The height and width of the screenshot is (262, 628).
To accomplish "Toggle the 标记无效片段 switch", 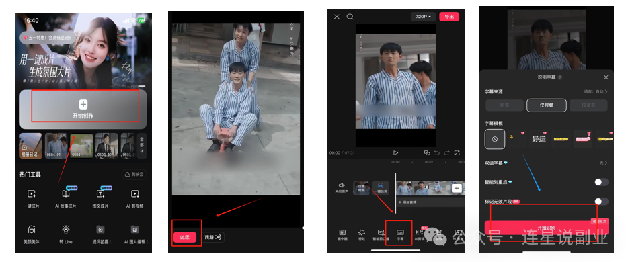I will pyautogui.click(x=601, y=201).
